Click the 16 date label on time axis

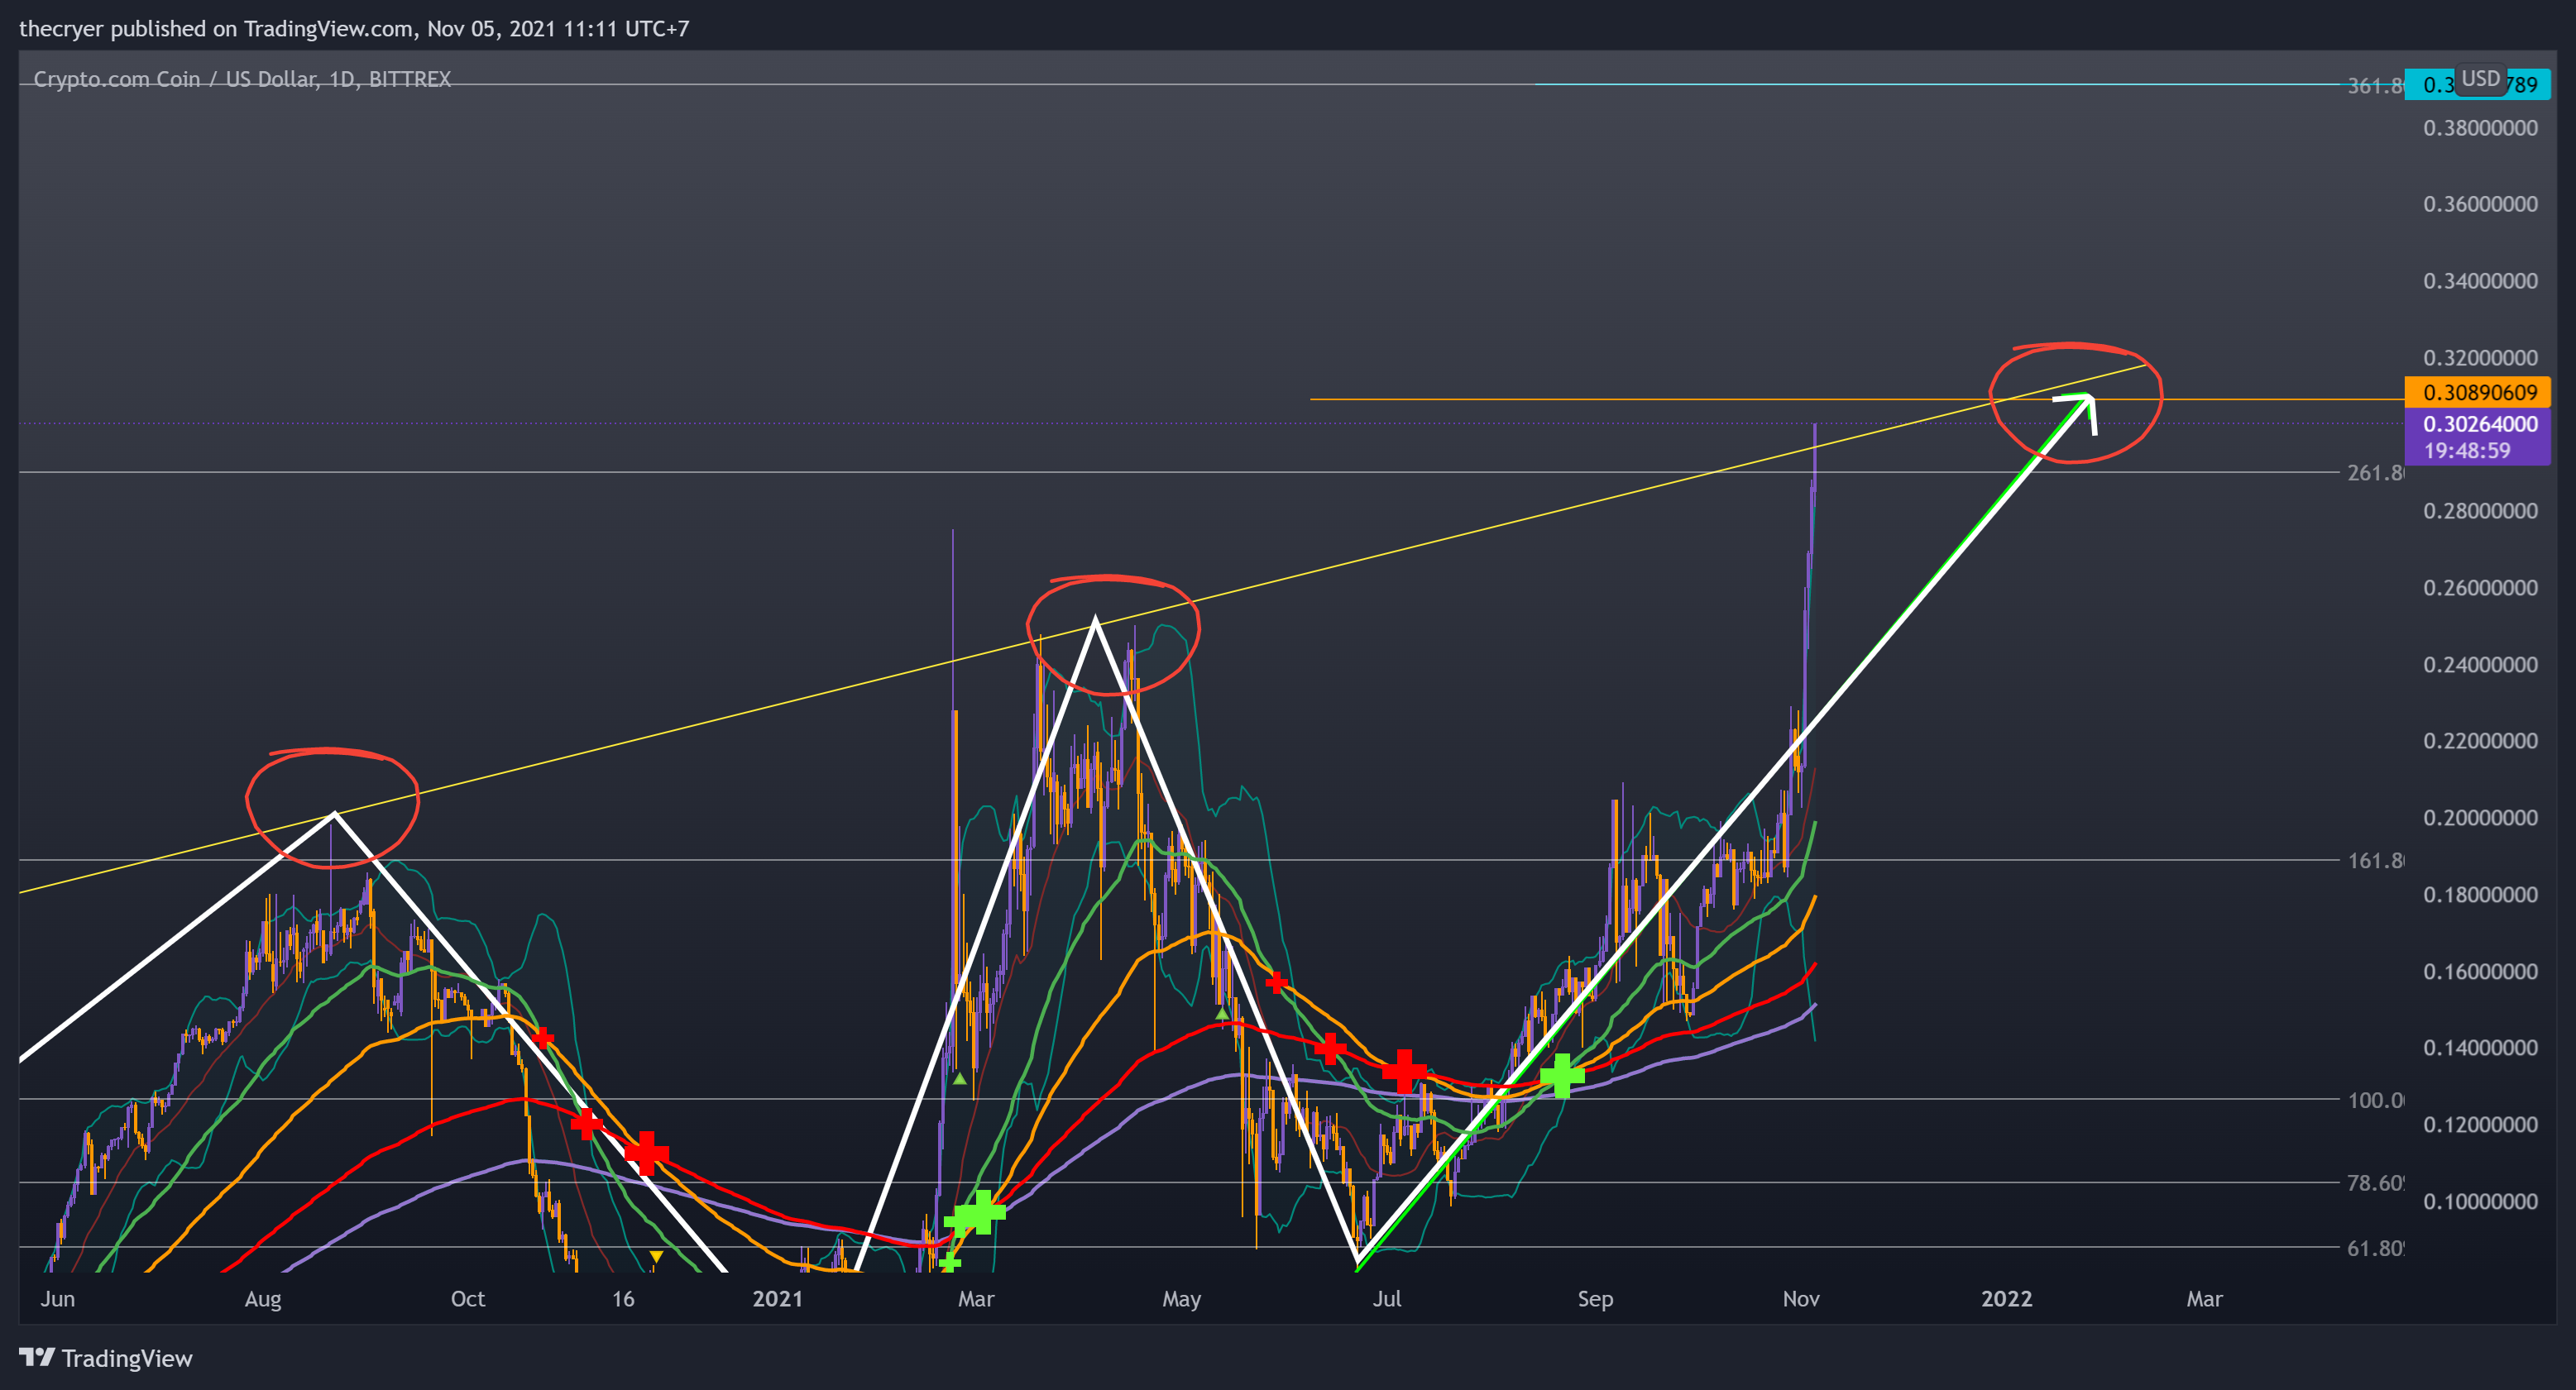pyautogui.click(x=623, y=1298)
